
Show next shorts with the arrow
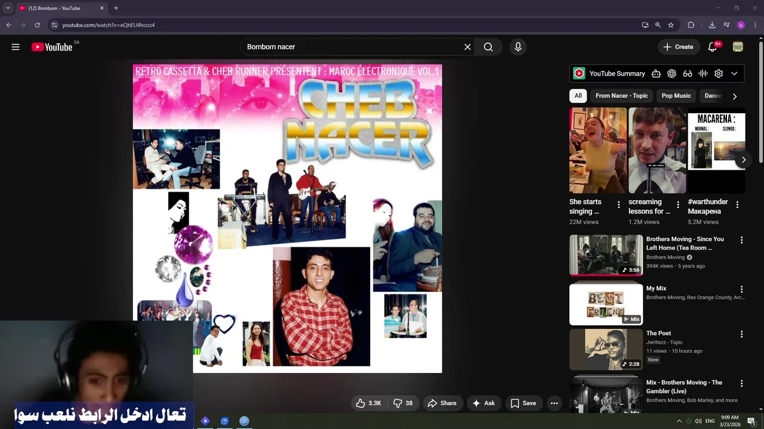tap(743, 160)
